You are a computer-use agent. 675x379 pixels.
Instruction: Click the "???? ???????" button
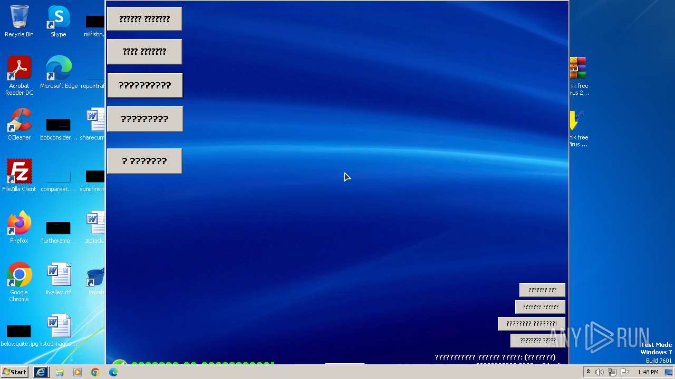(144, 52)
